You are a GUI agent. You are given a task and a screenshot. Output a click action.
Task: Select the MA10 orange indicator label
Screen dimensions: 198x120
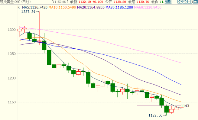pyautogui.click(x=62, y=8)
